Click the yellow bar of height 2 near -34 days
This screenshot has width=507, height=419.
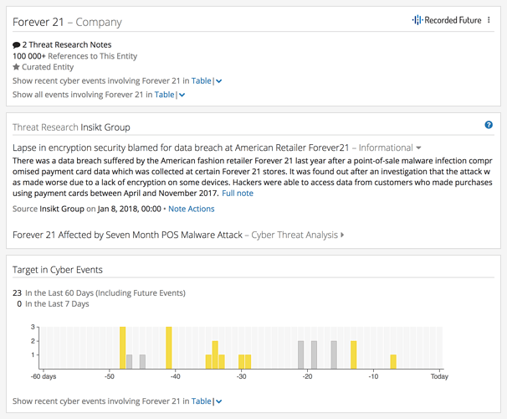(x=215, y=354)
